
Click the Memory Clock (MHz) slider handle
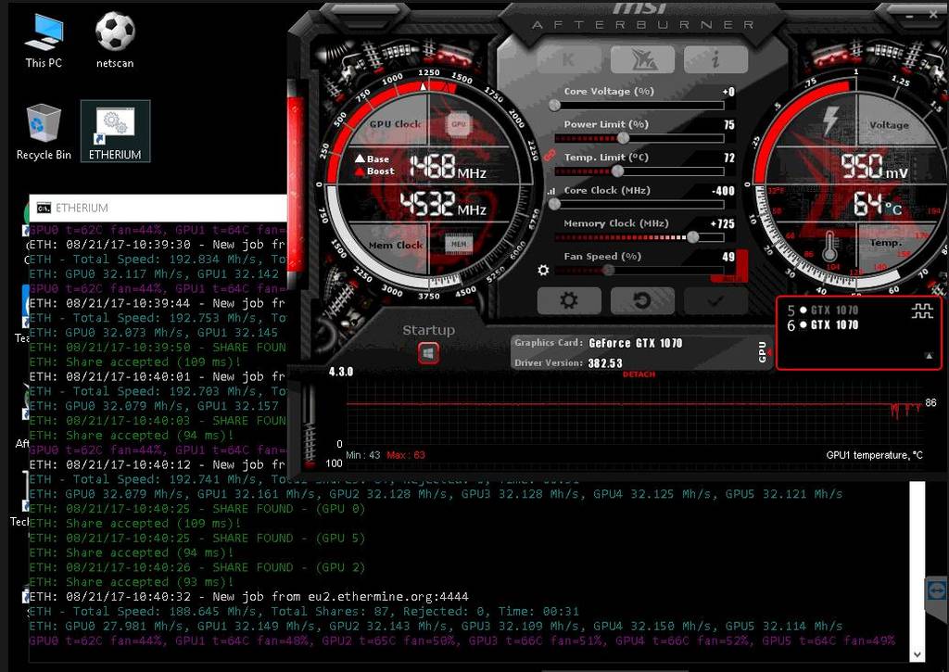pos(692,237)
